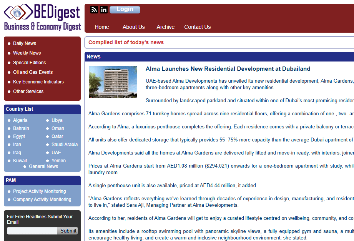Open Iraq country news

[x=17, y=153]
